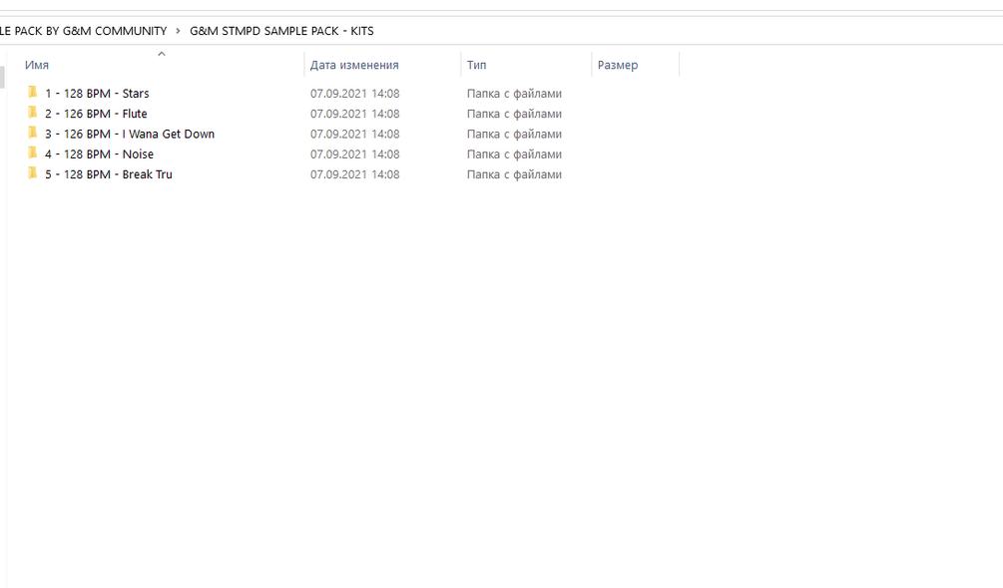The image size is (1003, 588).
Task: Click 'Папка с файлами' in I Wana Get Down row
Action: [514, 135]
